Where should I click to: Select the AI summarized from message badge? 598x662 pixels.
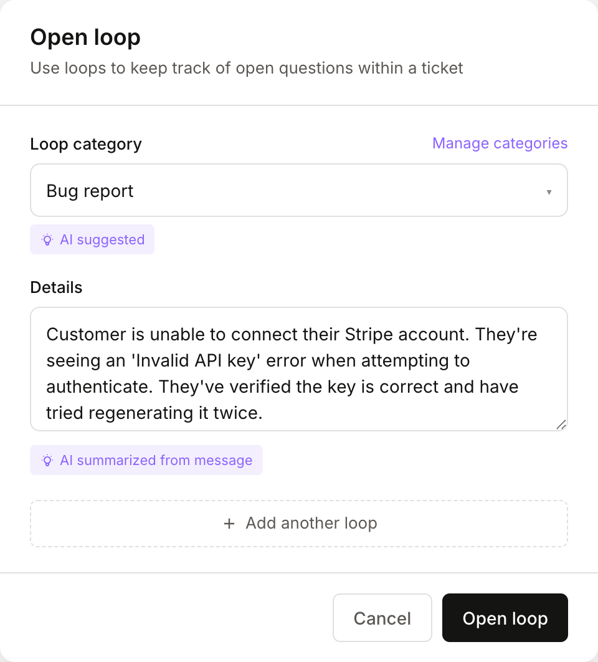146,460
